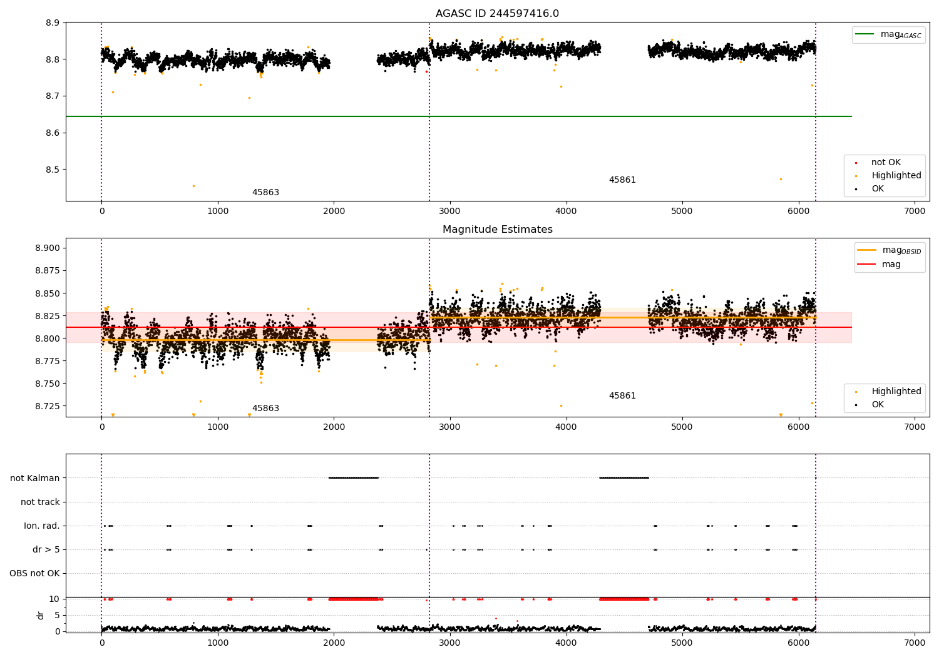Click the '45861' obsid label in the Magnitude Estimates plot
The image size is (939, 657).
622,396
